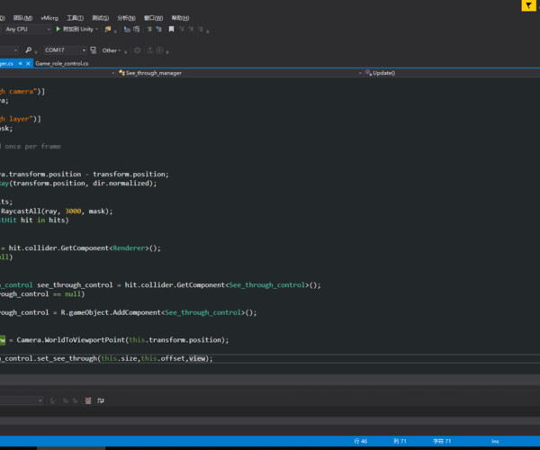Expand the COM17 port dropdown
The image size is (540, 450).
[x=65, y=50]
